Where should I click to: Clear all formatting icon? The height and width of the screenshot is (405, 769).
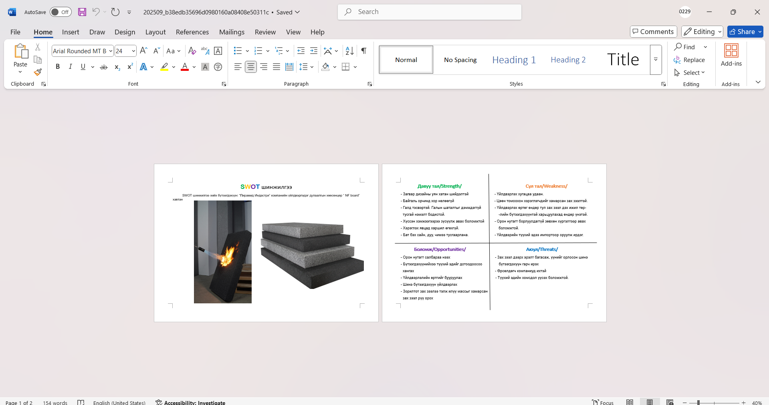[x=192, y=51]
